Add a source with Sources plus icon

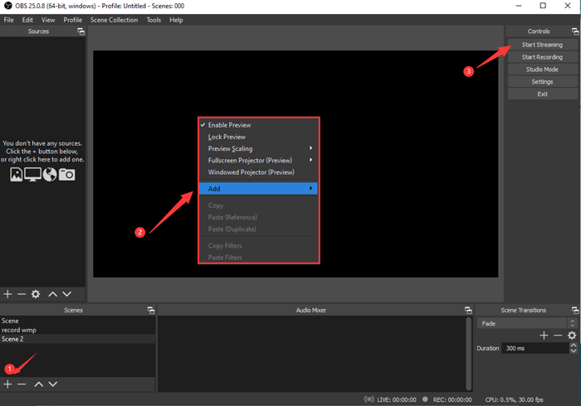point(7,294)
